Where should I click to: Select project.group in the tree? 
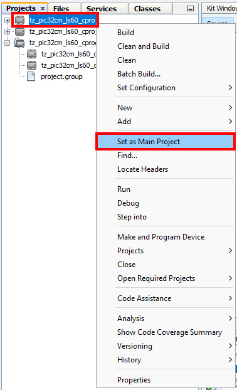click(x=61, y=76)
